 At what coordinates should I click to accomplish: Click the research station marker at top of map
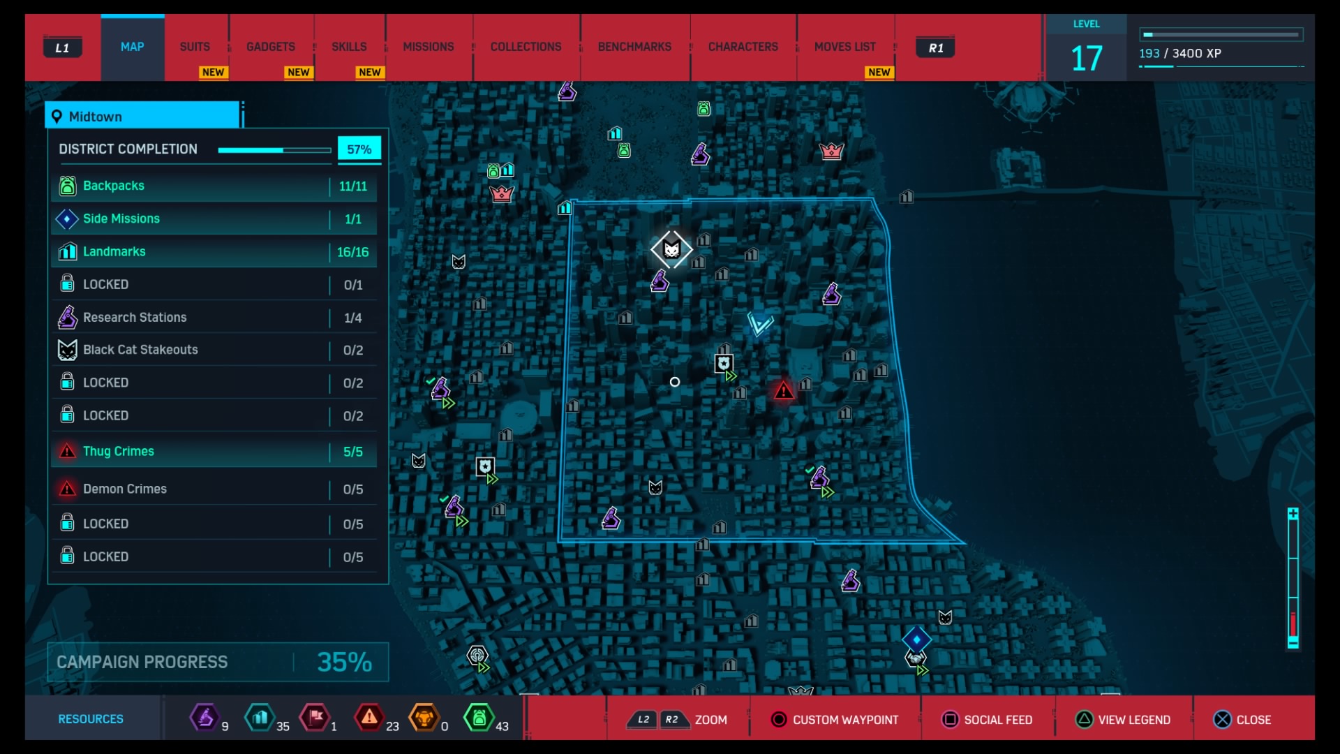tap(567, 91)
